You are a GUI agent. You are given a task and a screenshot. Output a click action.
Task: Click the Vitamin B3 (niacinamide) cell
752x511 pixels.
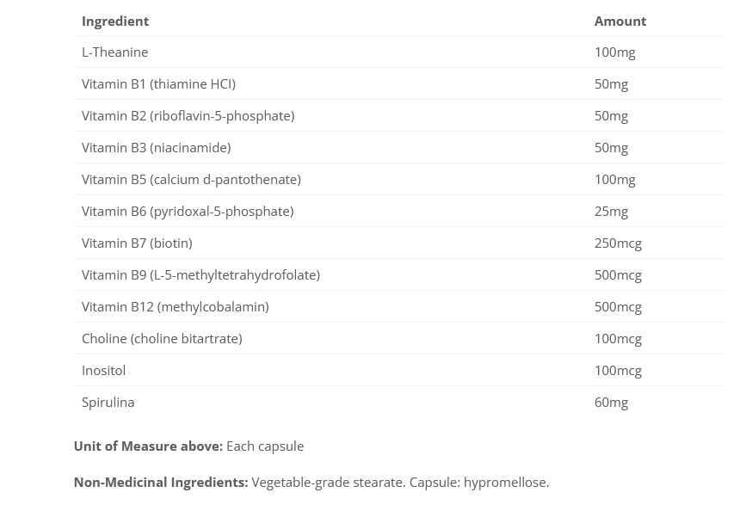tap(156, 147)
